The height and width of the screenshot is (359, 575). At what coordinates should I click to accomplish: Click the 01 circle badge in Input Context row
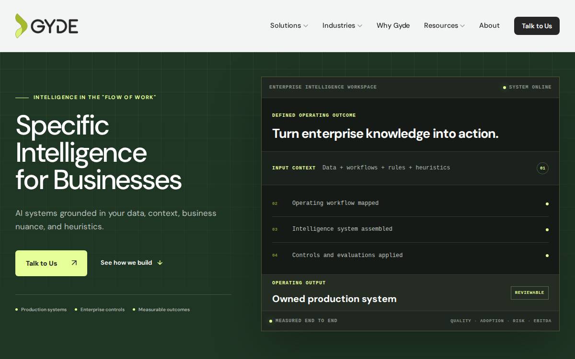pyautogui.click(x=542, y=168)
